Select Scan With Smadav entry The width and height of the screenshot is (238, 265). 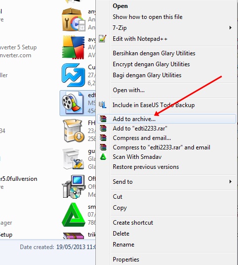coord(137,157)
